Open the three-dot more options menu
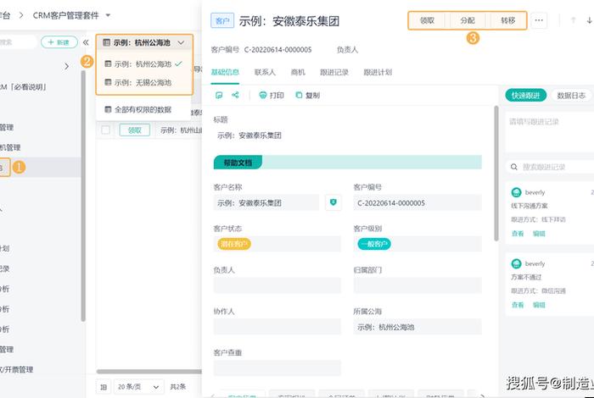594x398 pixels. [539, 20]
